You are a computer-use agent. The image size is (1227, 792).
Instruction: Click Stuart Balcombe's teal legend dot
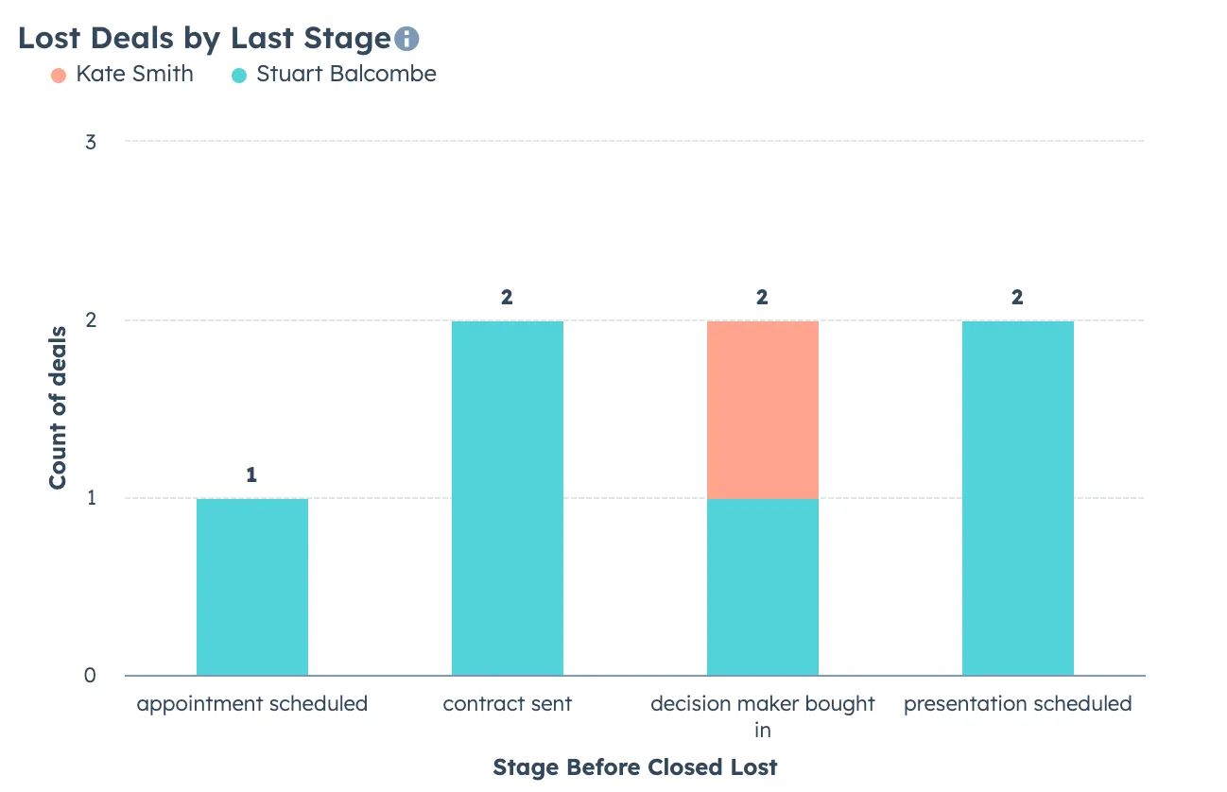point(239,76)
